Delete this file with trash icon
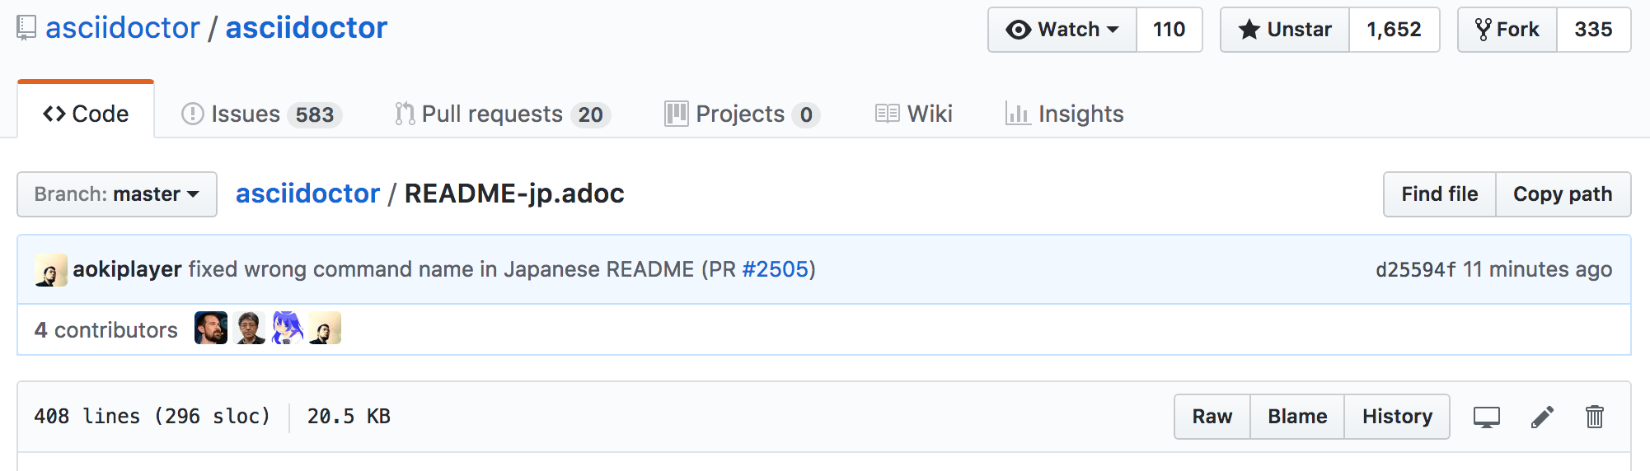Image resolution: width=1650 pixels, height=471 pixels. point(1595,417)
